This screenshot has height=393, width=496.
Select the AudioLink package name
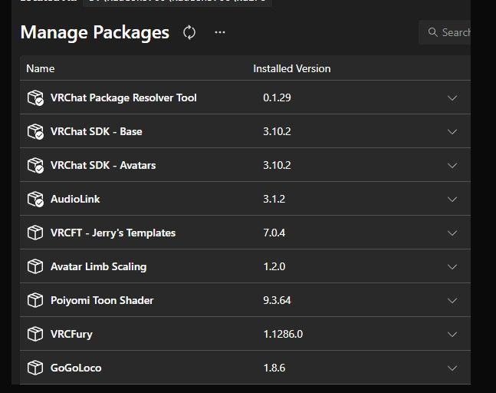[x=75, y=200]
